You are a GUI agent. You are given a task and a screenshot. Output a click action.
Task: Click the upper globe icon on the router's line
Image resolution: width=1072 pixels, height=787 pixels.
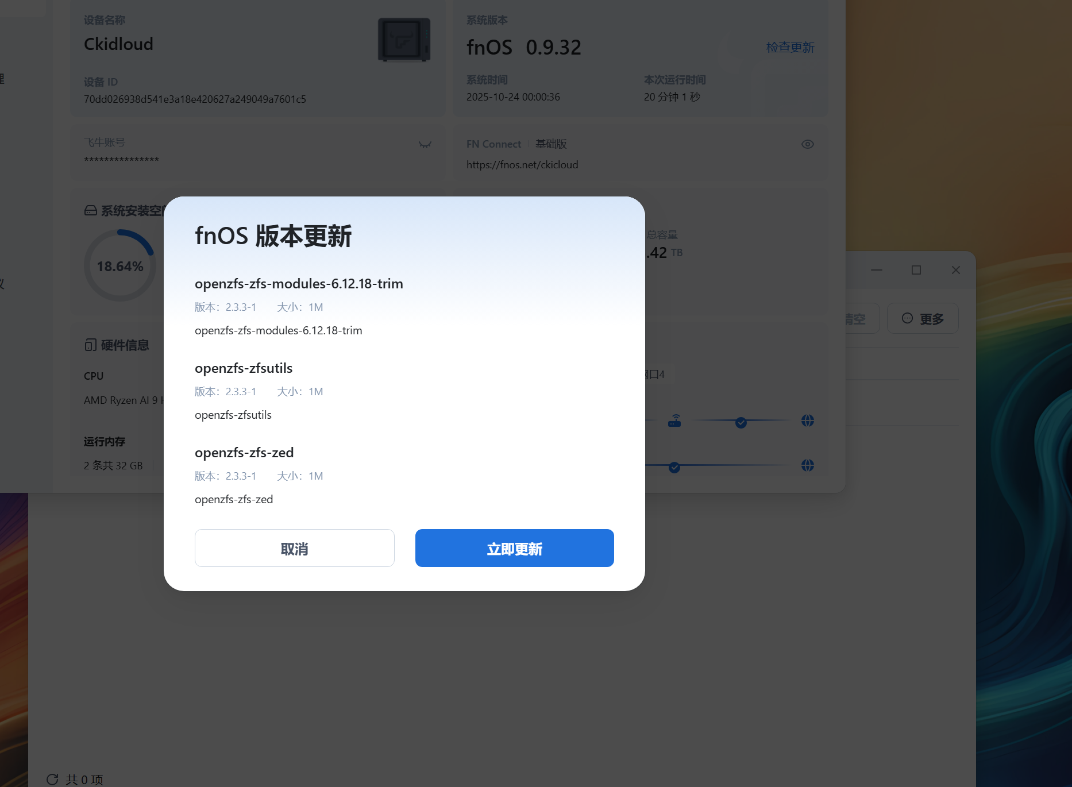[x=808, y=420]
